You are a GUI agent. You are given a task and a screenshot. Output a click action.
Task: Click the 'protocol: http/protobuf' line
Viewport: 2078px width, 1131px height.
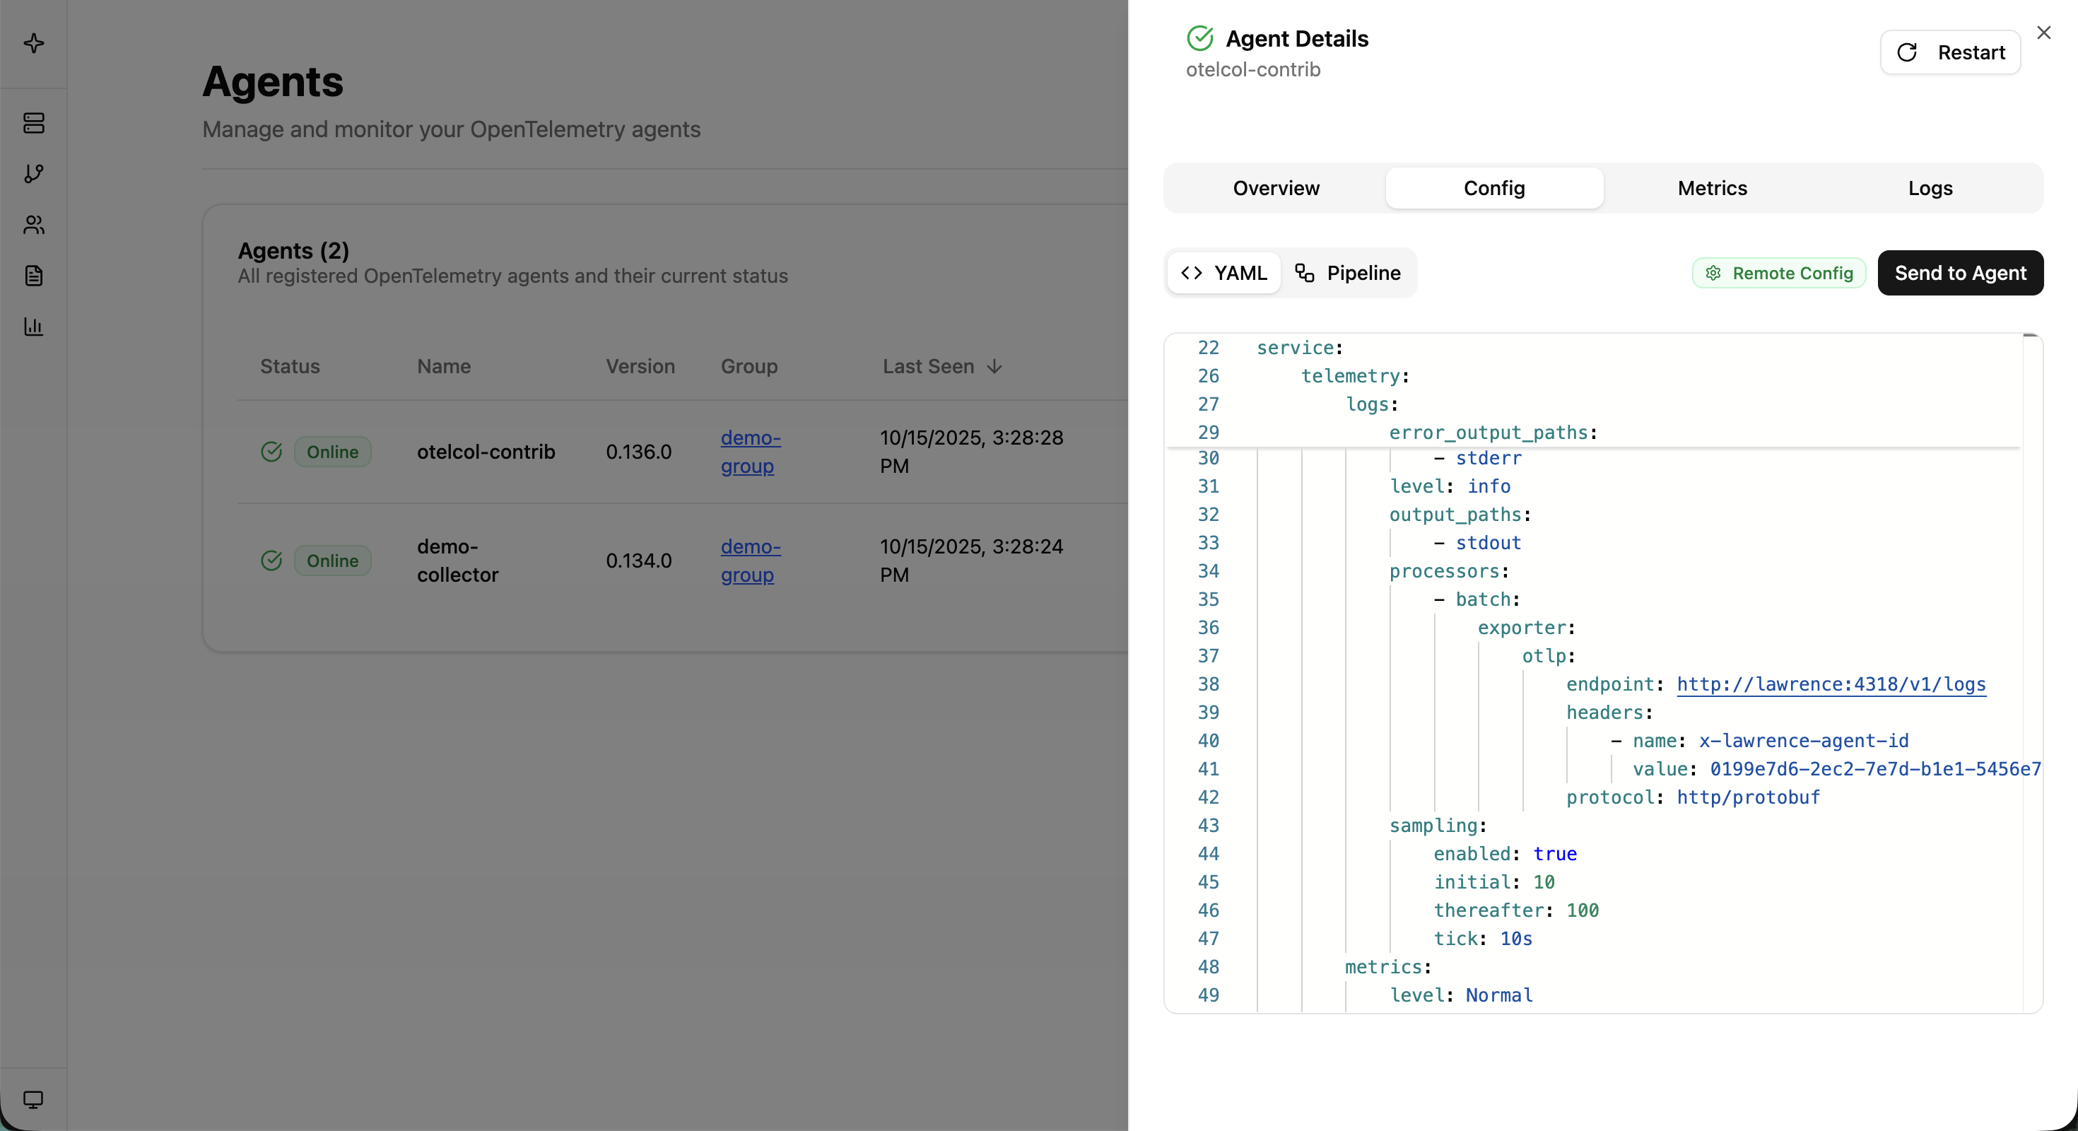[1692, 797]
